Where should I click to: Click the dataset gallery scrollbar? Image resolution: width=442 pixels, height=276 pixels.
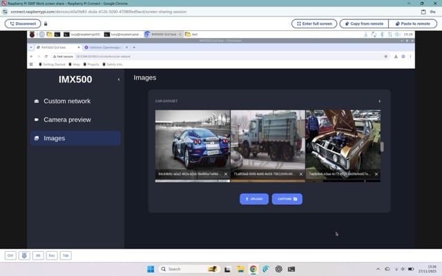pos(382,146)
